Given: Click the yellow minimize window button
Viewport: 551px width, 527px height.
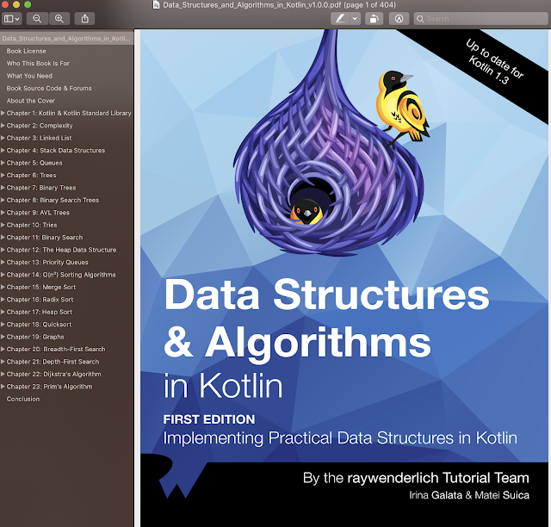Looking at the screenshot, I should [x=16, y=4].
